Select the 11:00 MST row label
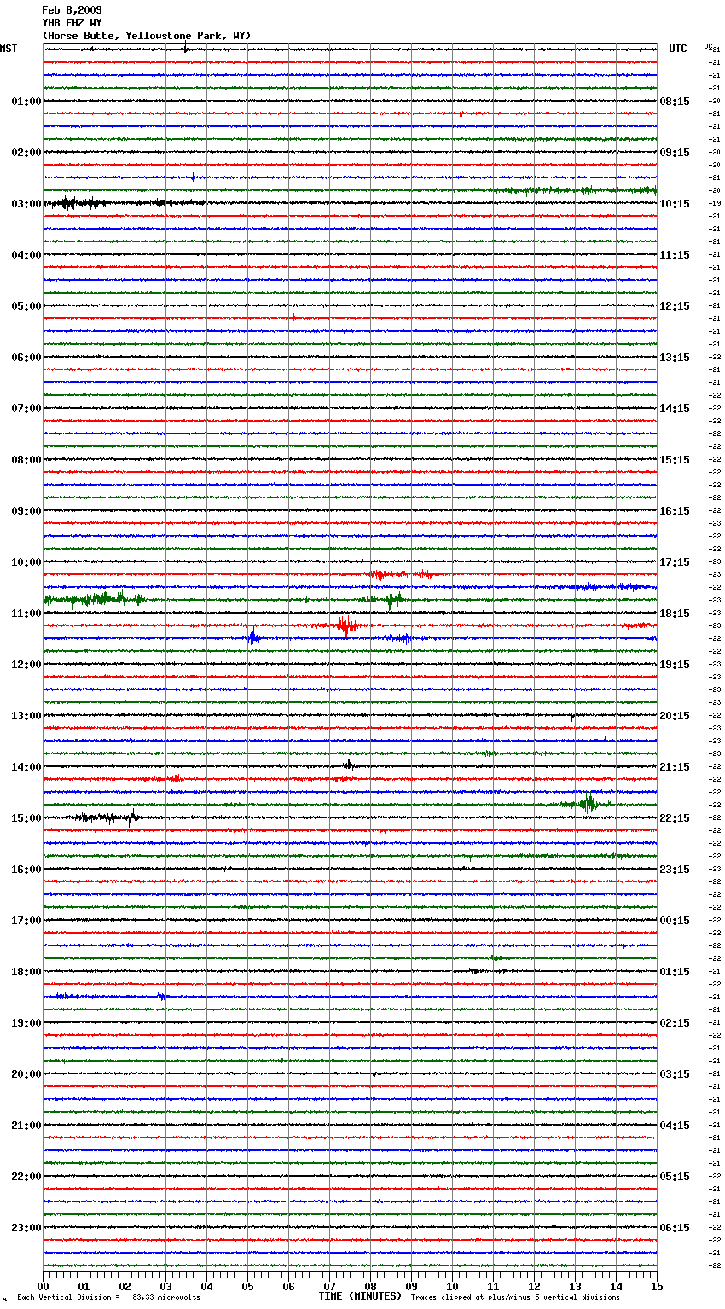 click(x=26, y=614)
